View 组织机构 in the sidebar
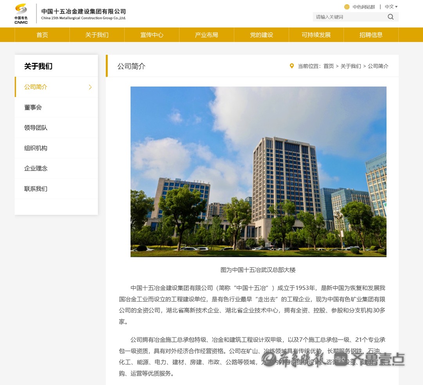 36,148
